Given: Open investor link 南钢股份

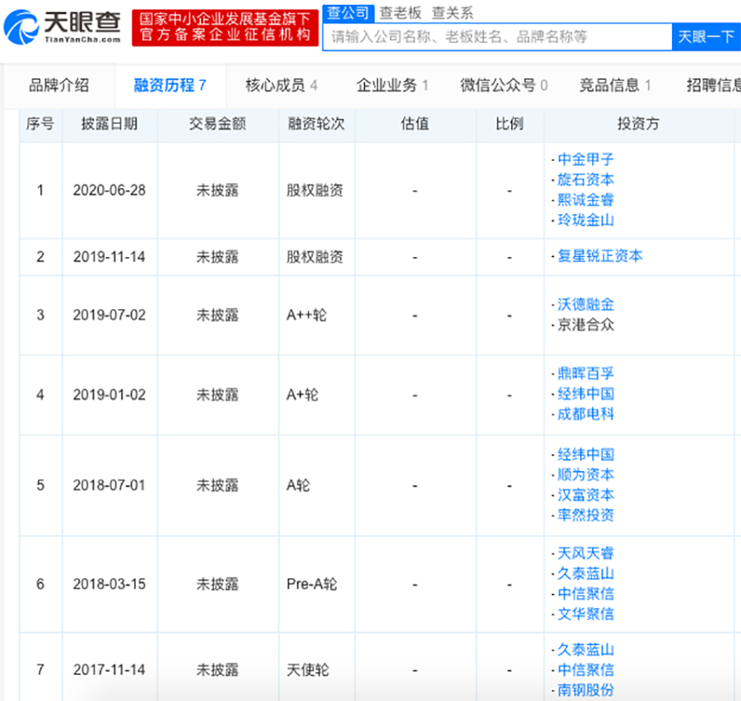Looking at the screenshot, I should 585,691.
